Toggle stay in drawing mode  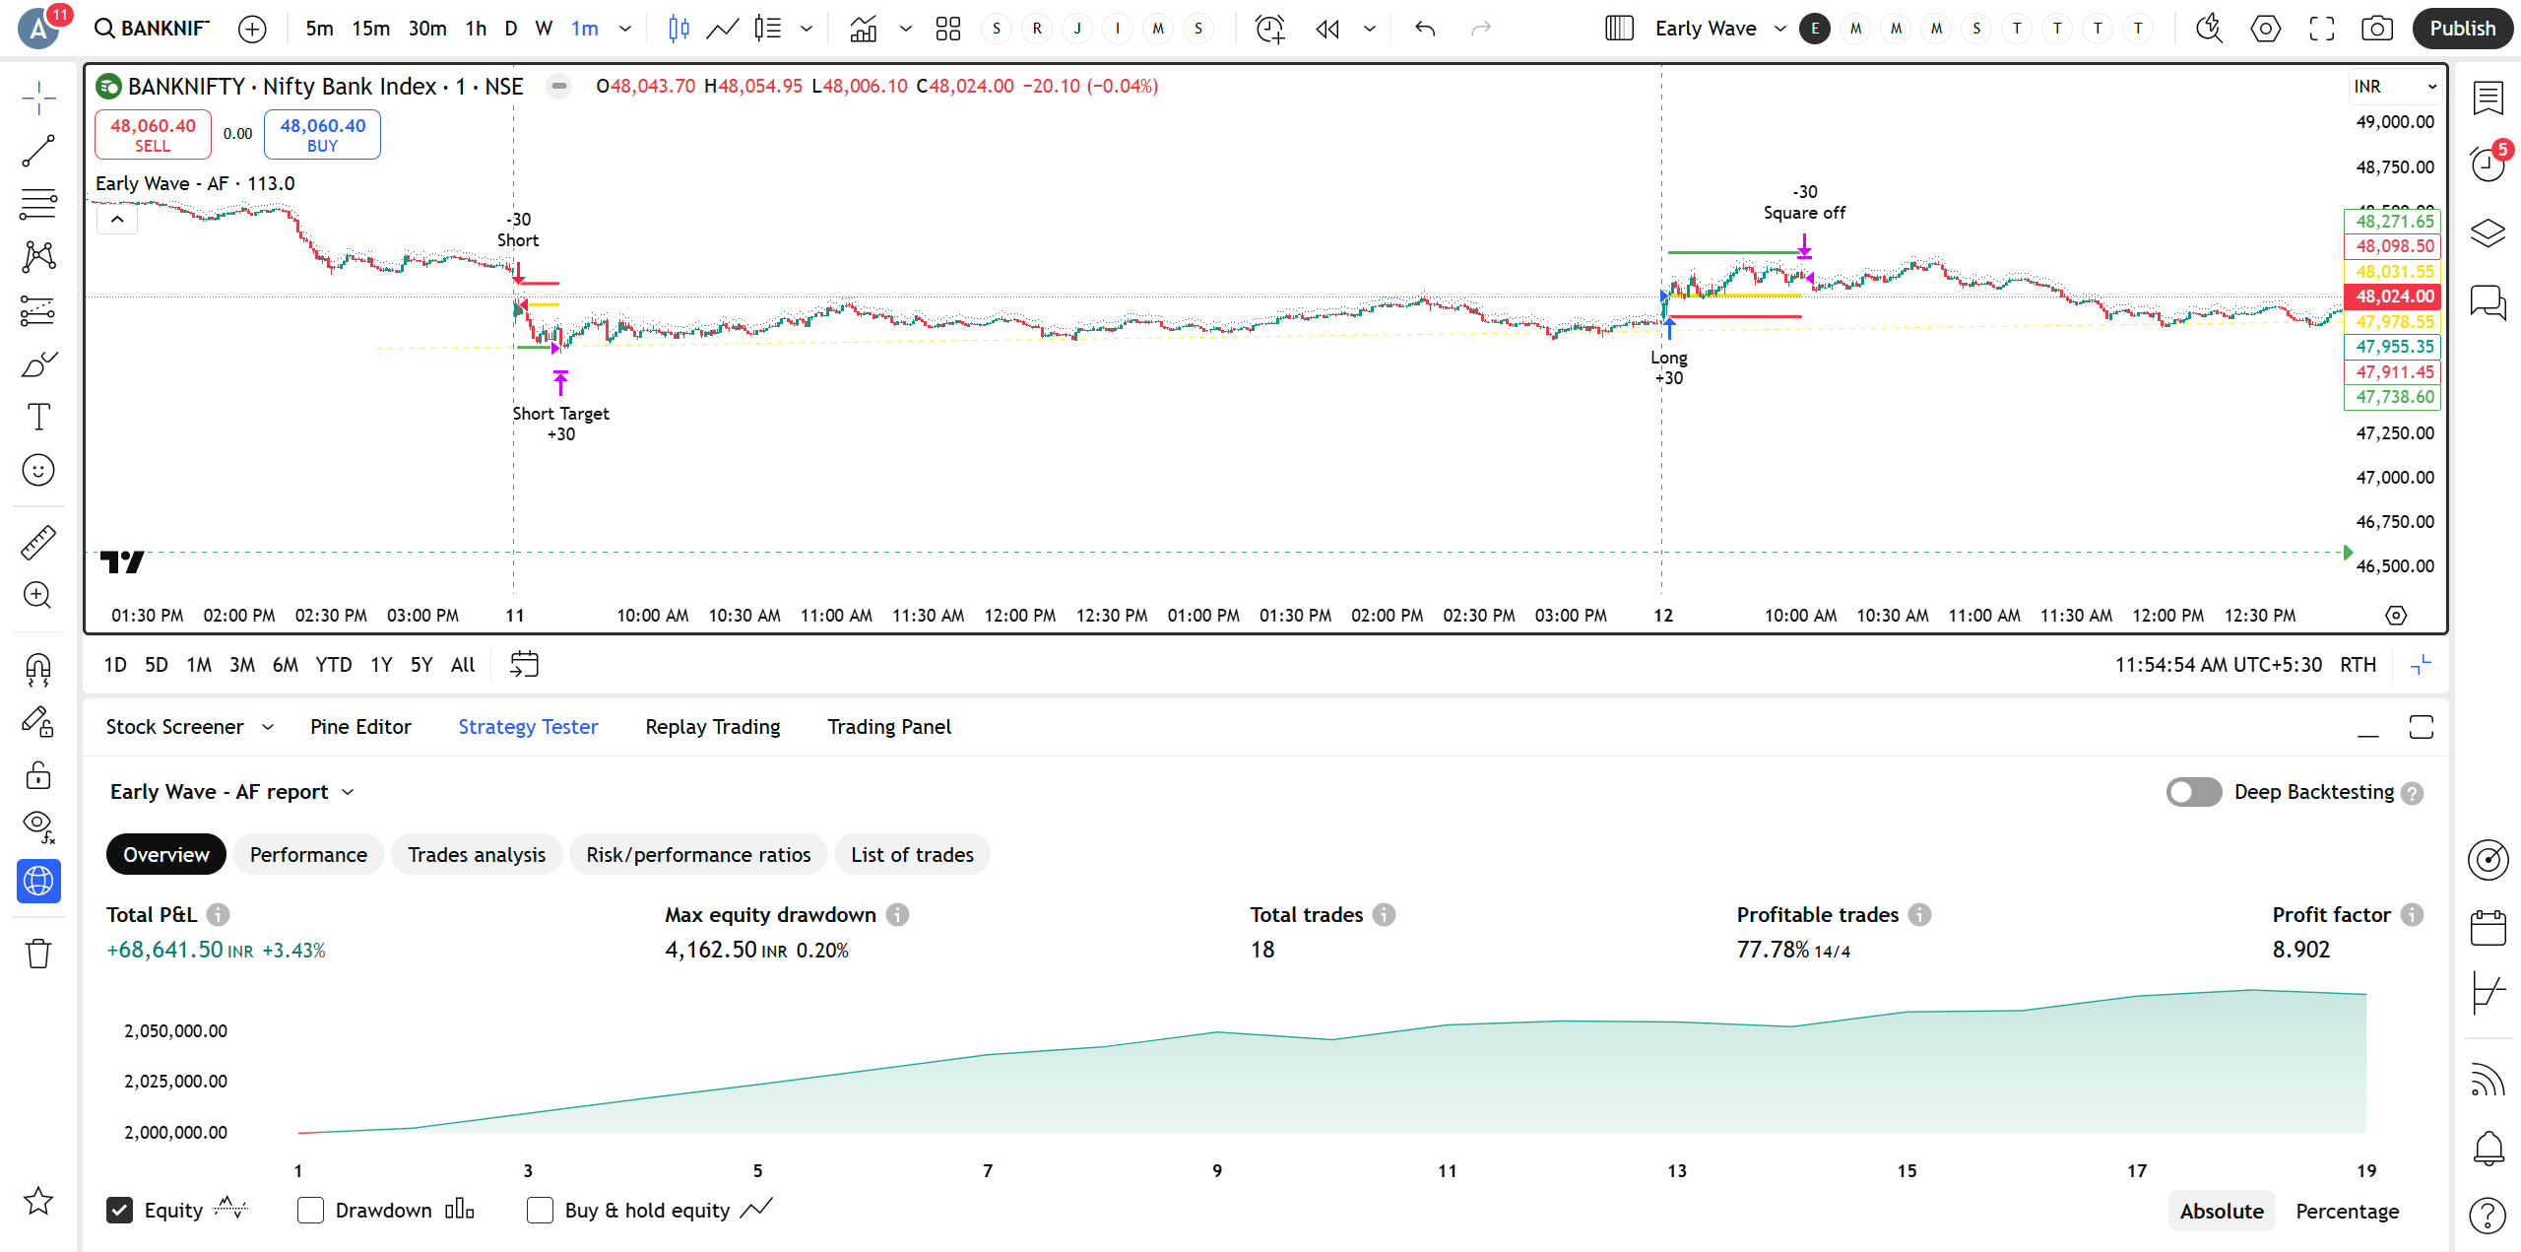pos(38,723)
